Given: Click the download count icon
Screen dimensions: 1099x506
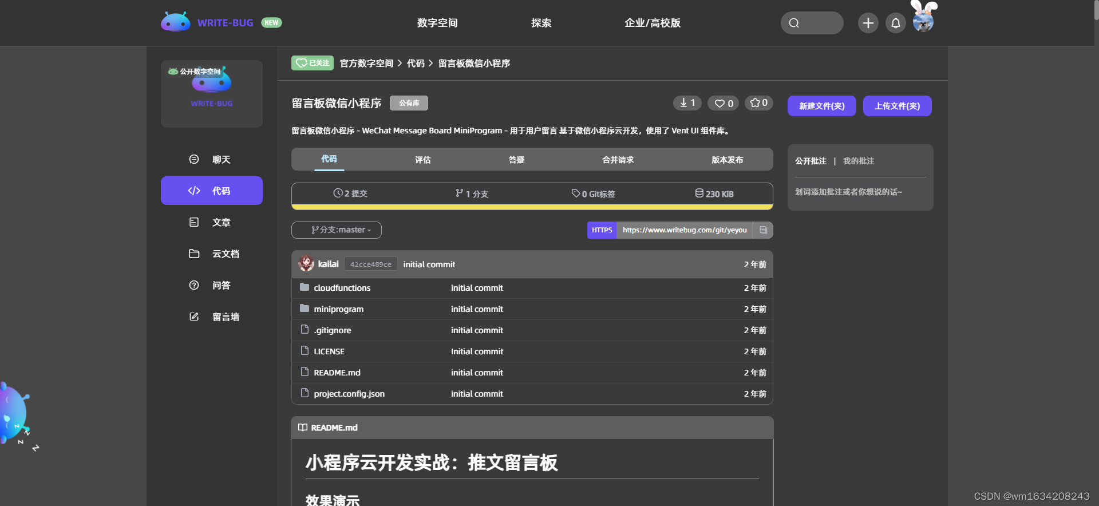Looking at the screenshot, I should (x=687, y=103).
